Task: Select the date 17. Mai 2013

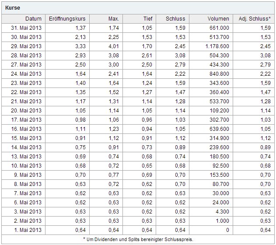Action: click(26, 119)
